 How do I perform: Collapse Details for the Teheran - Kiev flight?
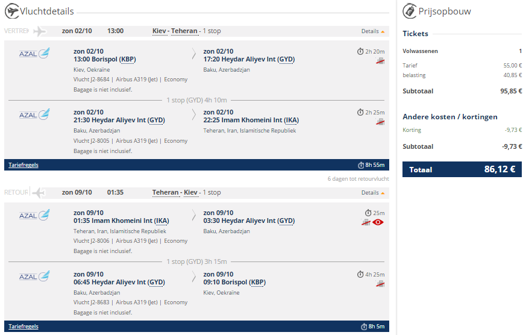pyautogui.click(x=373, y=193)
